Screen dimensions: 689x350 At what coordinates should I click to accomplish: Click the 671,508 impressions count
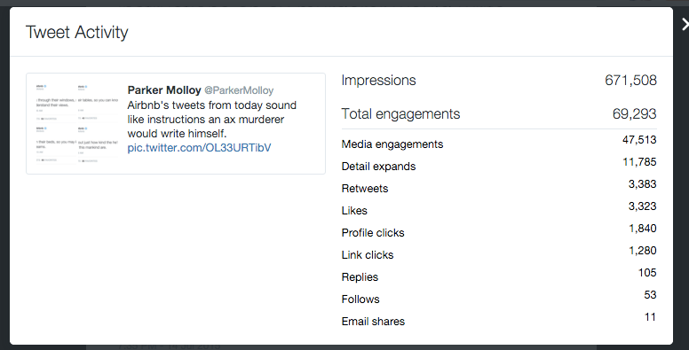coord(630,81)
